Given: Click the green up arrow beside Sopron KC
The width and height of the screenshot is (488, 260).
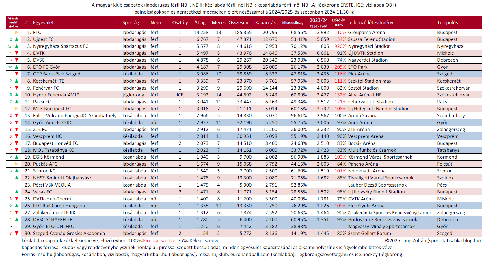Looking at the screenshot, I should [16, 171].
